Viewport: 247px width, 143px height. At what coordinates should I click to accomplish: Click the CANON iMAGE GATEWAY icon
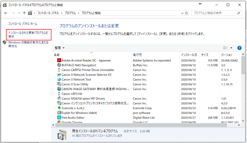pos(59,89)
